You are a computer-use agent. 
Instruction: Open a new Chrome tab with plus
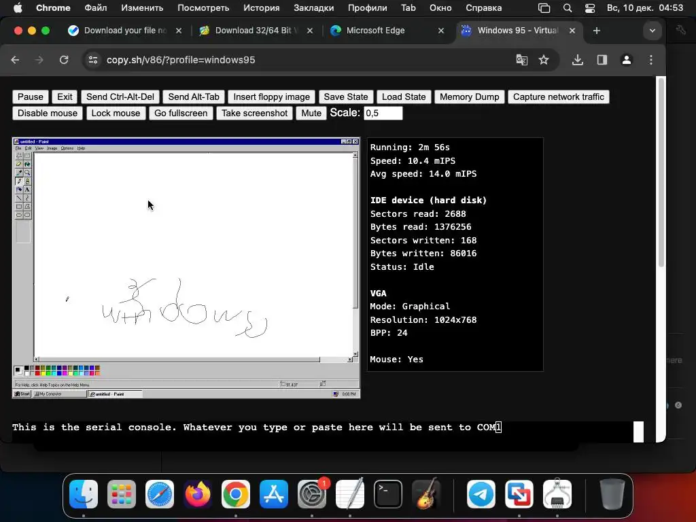coord(597,31)
